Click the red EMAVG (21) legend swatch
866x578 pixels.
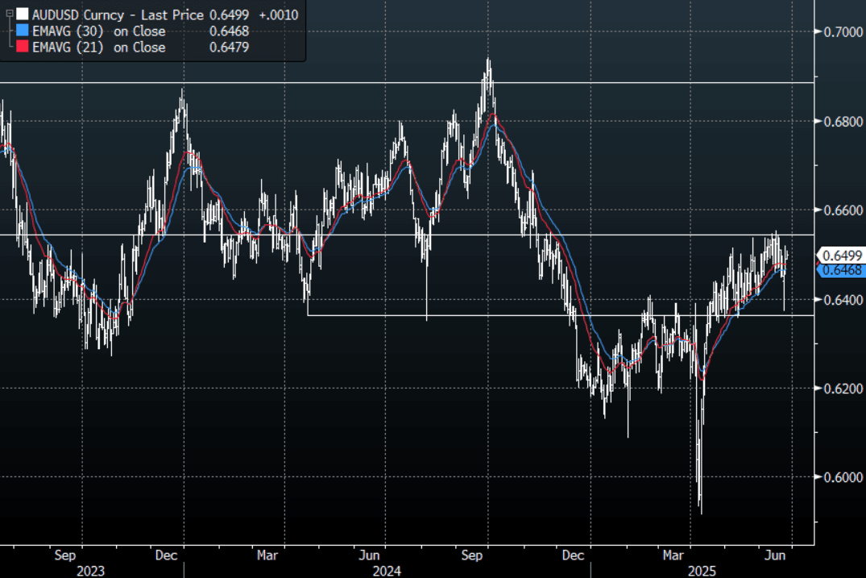22,47
